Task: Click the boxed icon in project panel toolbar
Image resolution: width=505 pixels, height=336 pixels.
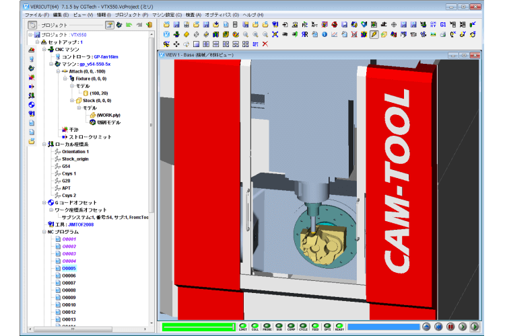Action: (x=110, y=25)
